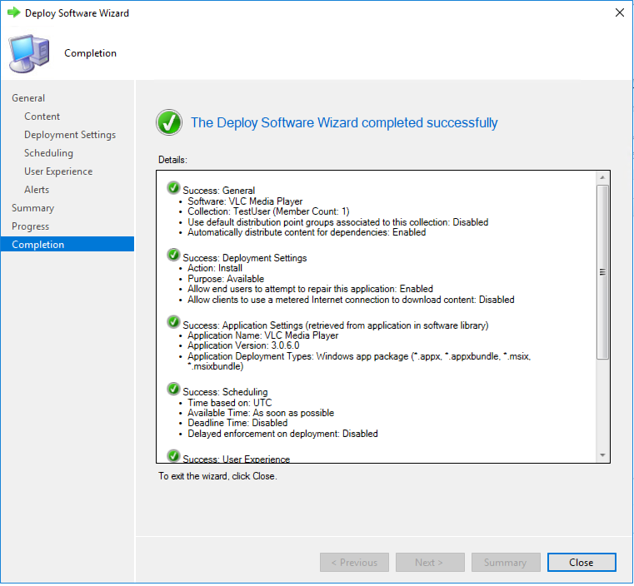This screenshot has width=634, height=586.
Task: Click the computer image beside Completion header
Action: [29, 54]
